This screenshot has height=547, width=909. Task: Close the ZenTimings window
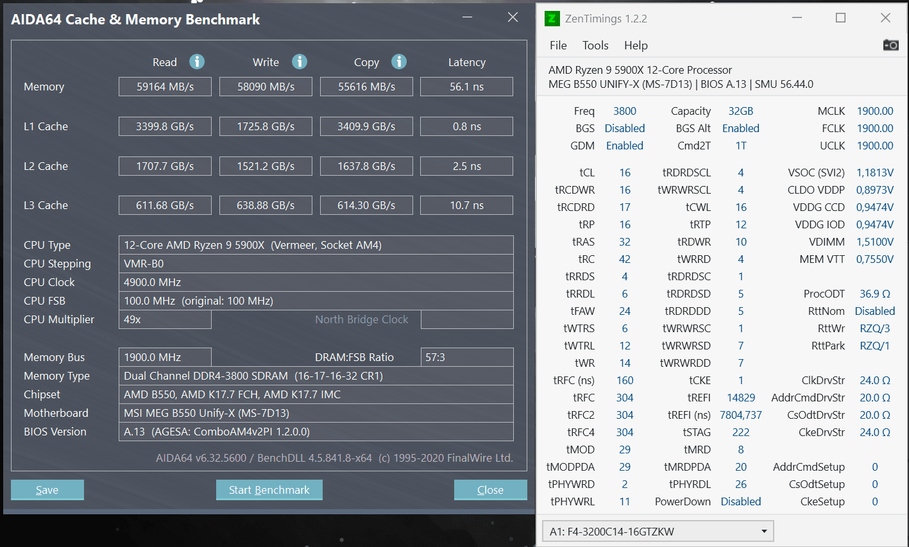point(885,18)
